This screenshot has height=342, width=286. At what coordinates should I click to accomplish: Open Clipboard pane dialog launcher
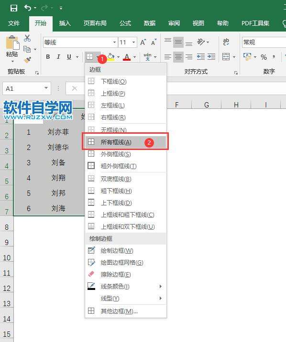[x=37, y=73]
